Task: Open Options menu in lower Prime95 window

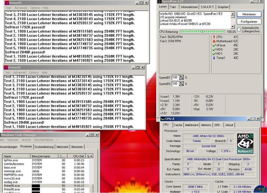Action: tap(34, 72)
